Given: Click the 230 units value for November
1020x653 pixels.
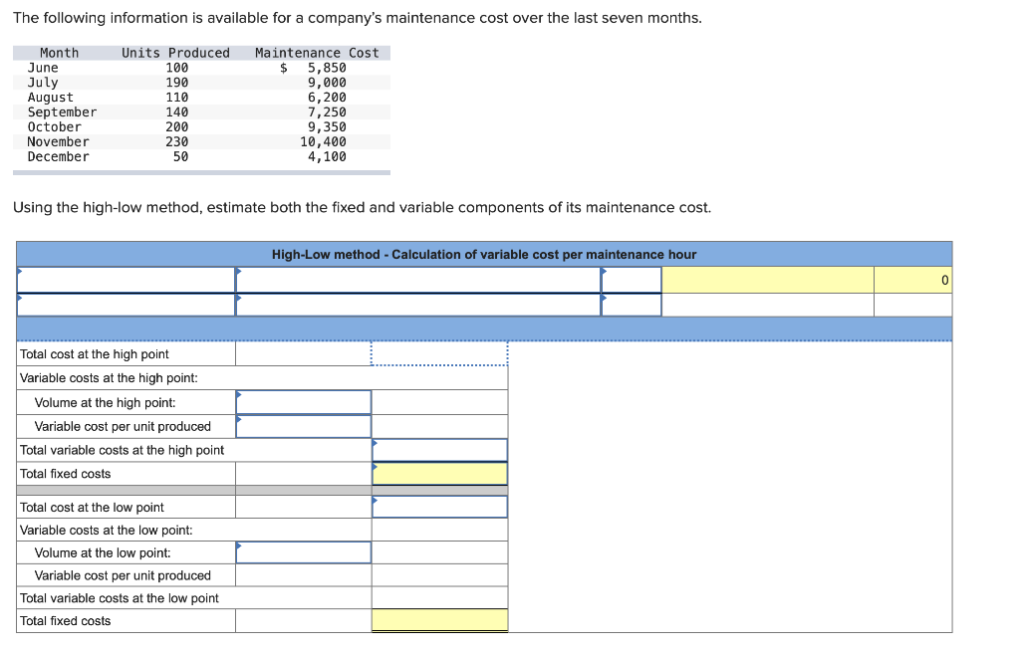Looking at the screenshot, I should click(177, 141).
